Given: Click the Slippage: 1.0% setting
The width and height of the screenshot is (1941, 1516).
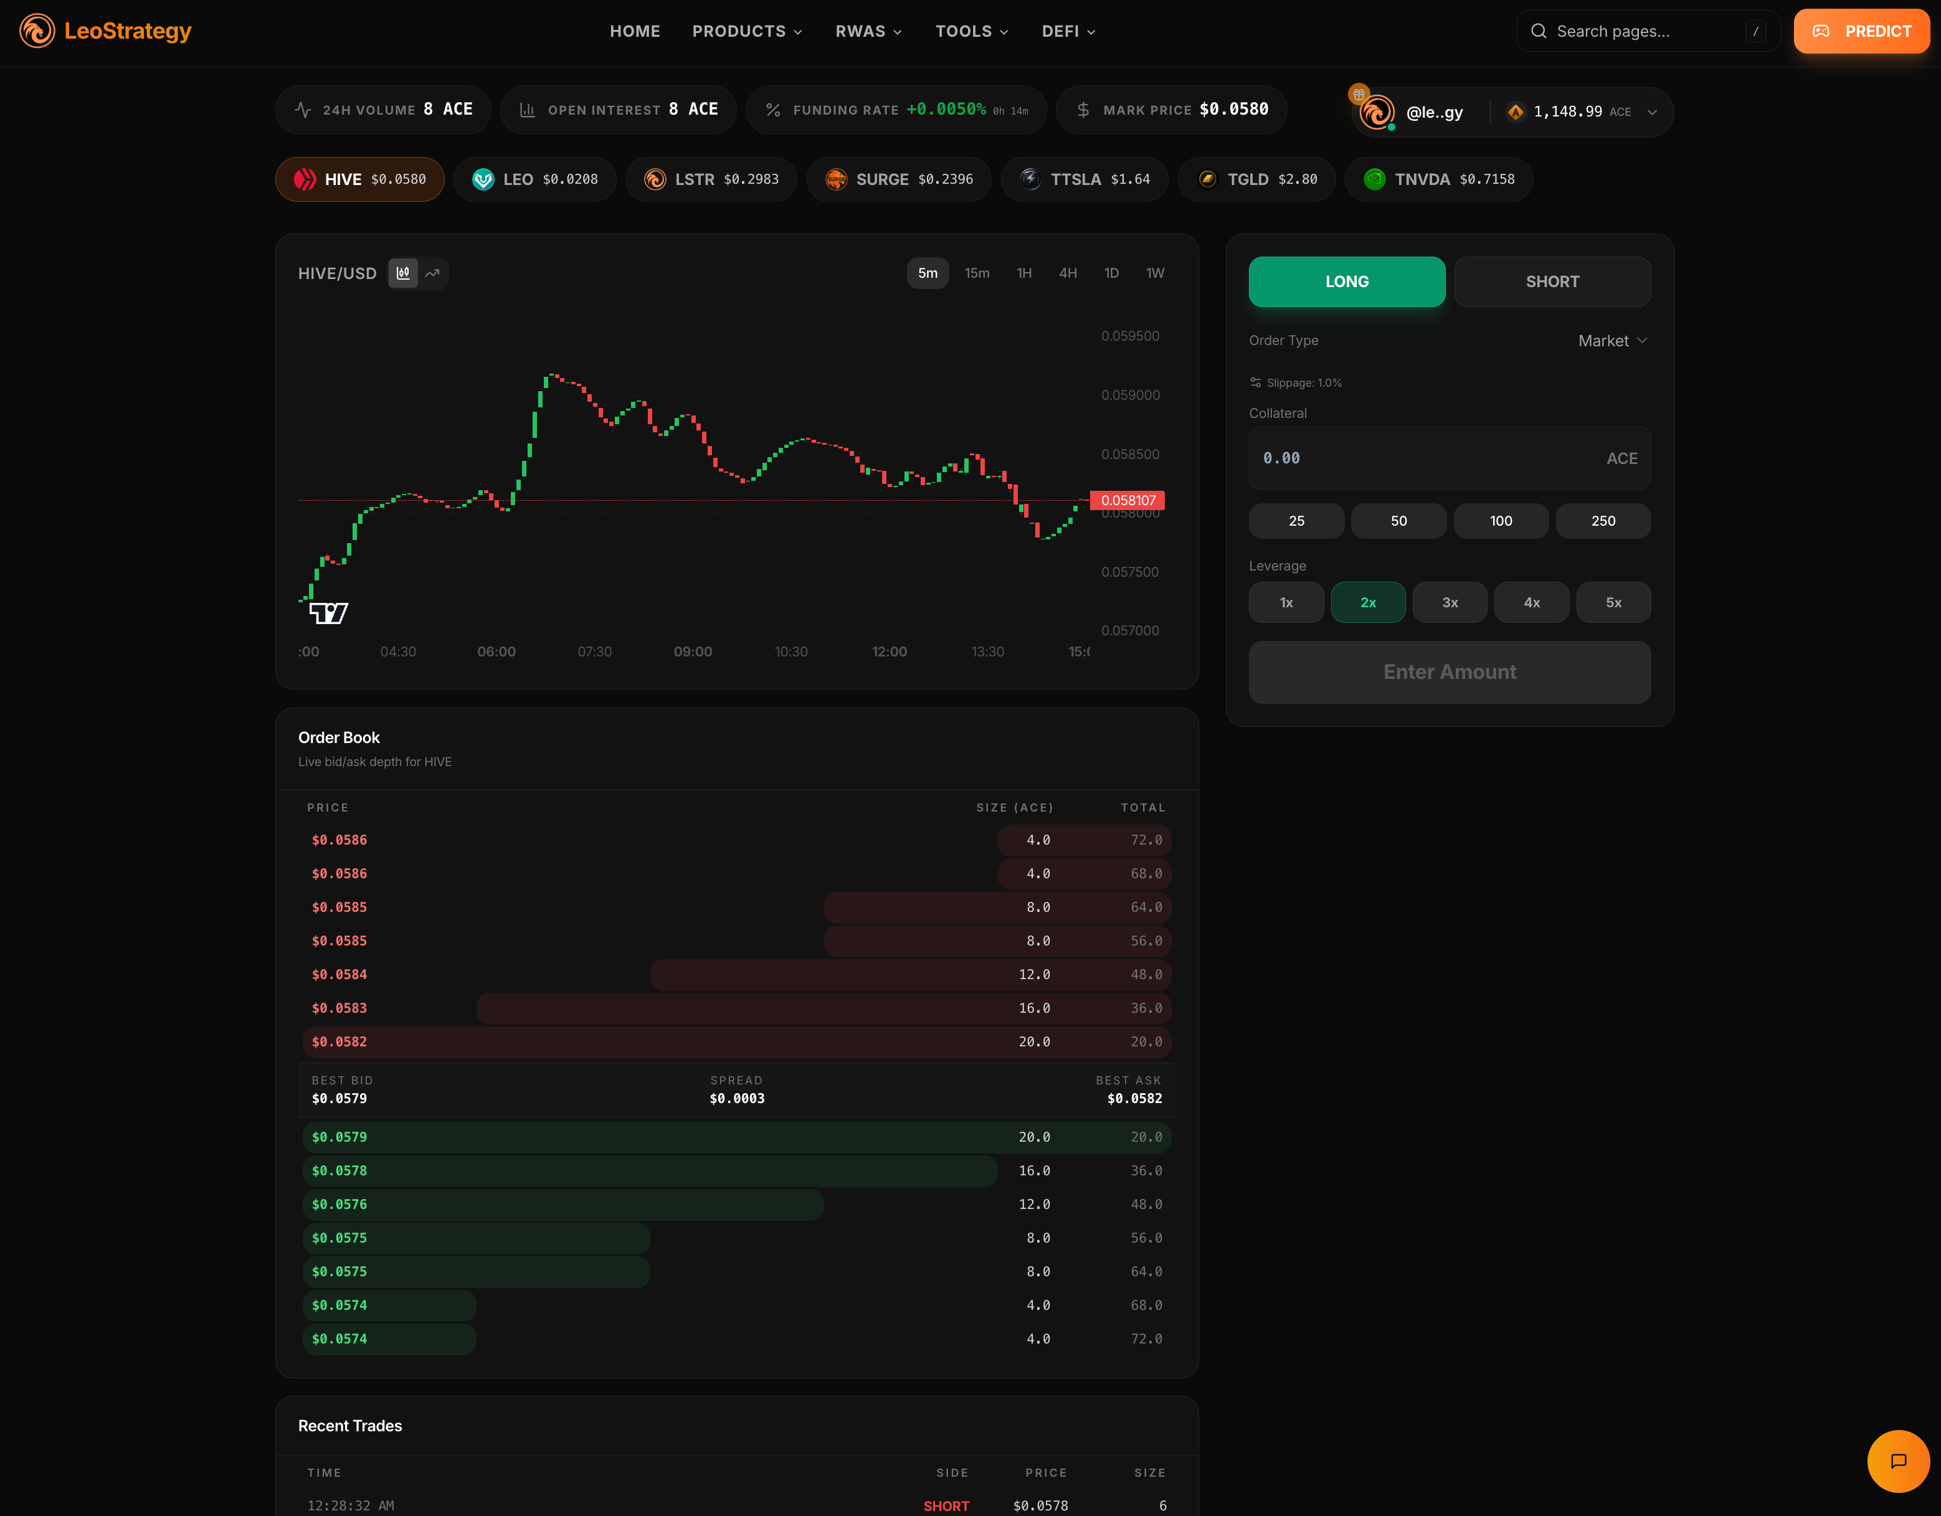Looking at the screenshot, I should click(x=1296, y=383).
